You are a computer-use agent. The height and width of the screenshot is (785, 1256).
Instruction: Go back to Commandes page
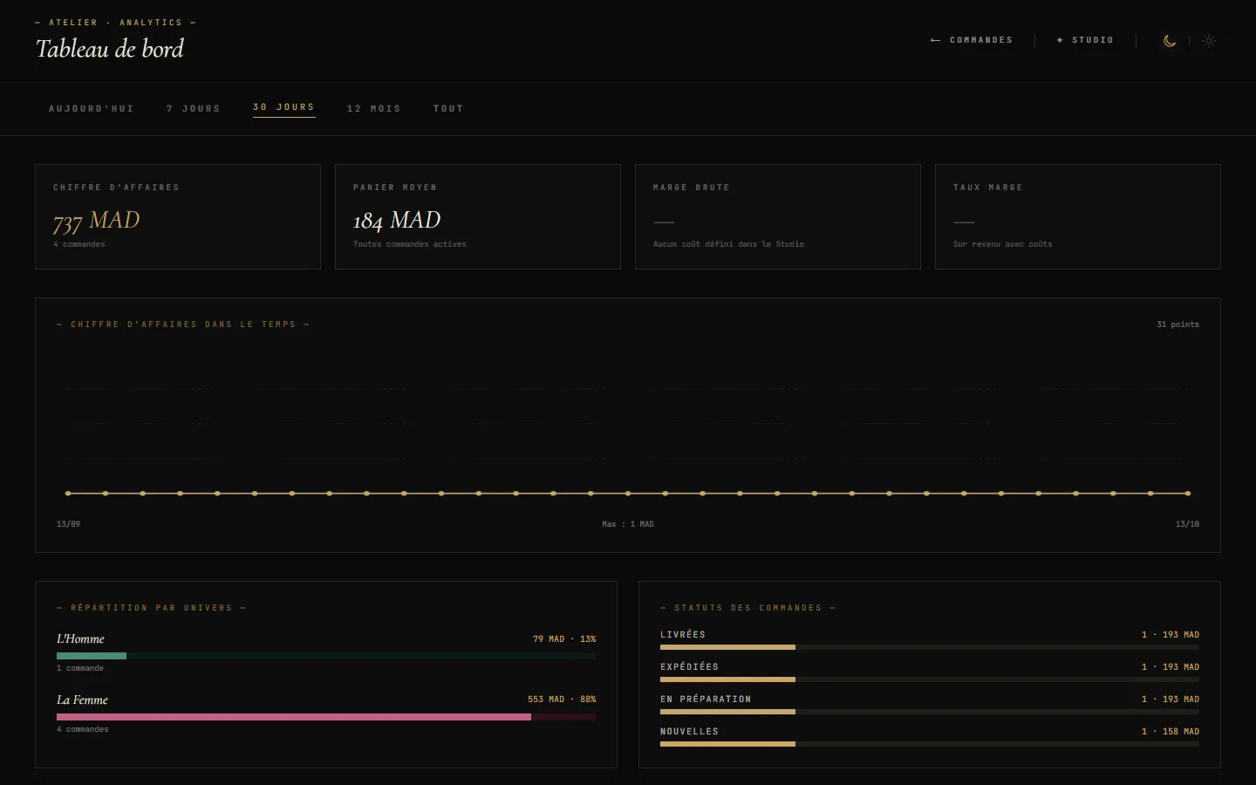(972, 40)
